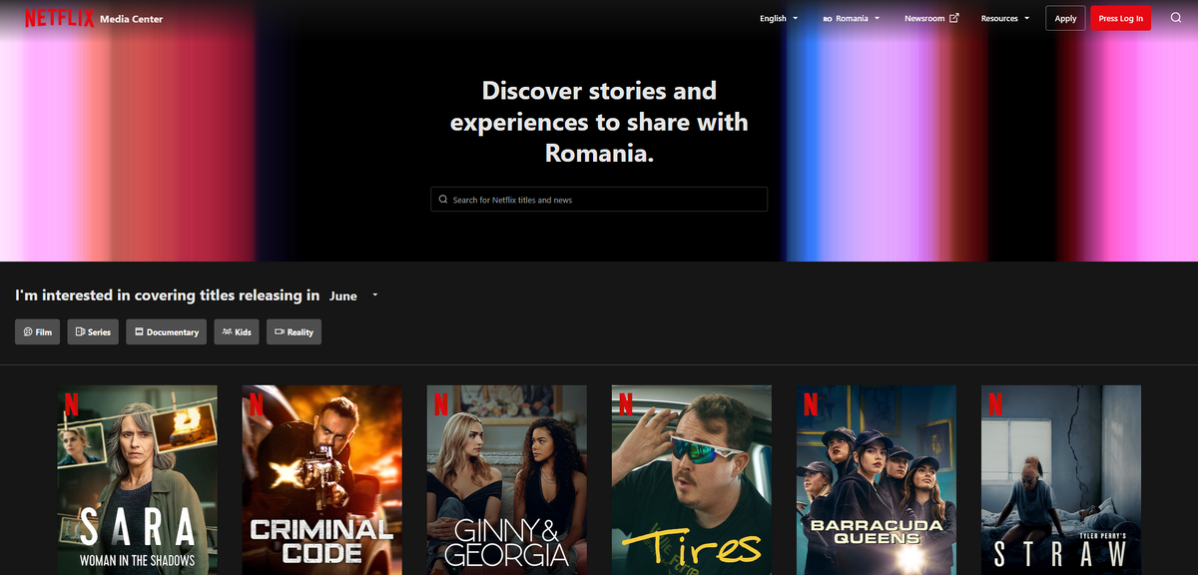Screen dimensions: 1198x575
Task: Click the kids icon on Kids filter
Action: point(227,332)
